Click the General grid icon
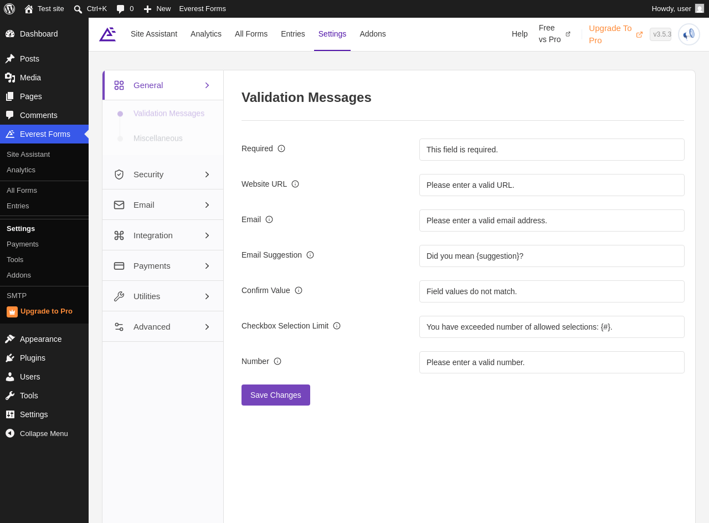Image resolution: width=709 pixels, height=523 pixels. coord(119,85)
